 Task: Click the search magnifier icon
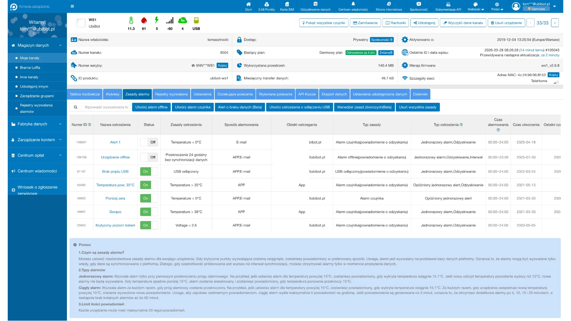(x=76, y=107)
